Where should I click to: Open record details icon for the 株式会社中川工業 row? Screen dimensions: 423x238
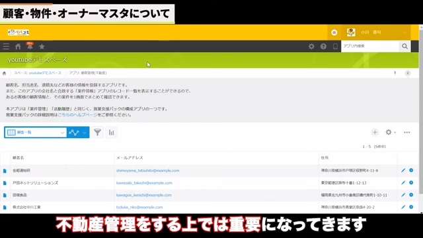5,207
